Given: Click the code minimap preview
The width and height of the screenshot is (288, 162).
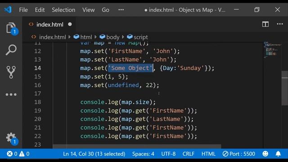Looking at the screenshot, I should coord(272,50).
